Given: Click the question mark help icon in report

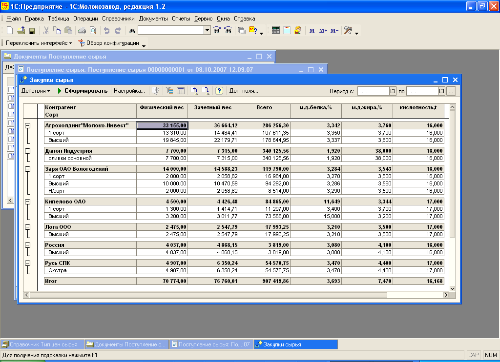Looking at the screenshot, I should 219,91.
